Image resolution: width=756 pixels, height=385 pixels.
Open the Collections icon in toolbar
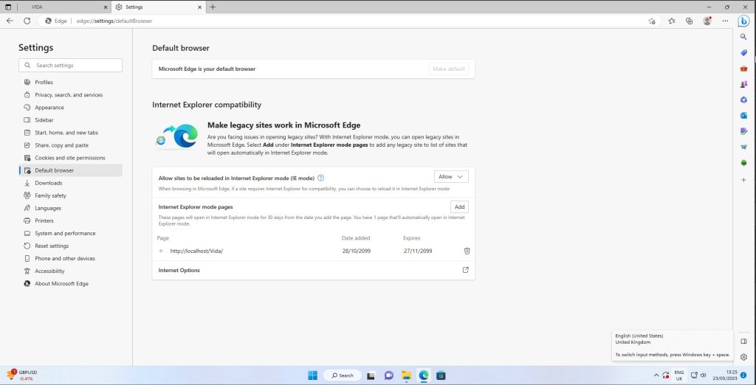689,21
